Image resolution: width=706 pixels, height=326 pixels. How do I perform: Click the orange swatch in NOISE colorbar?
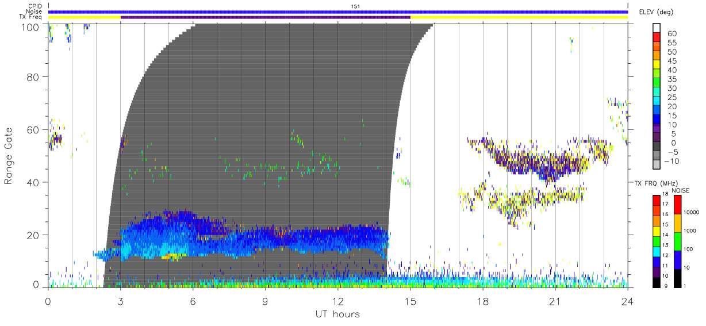click(x=677, y=223)
